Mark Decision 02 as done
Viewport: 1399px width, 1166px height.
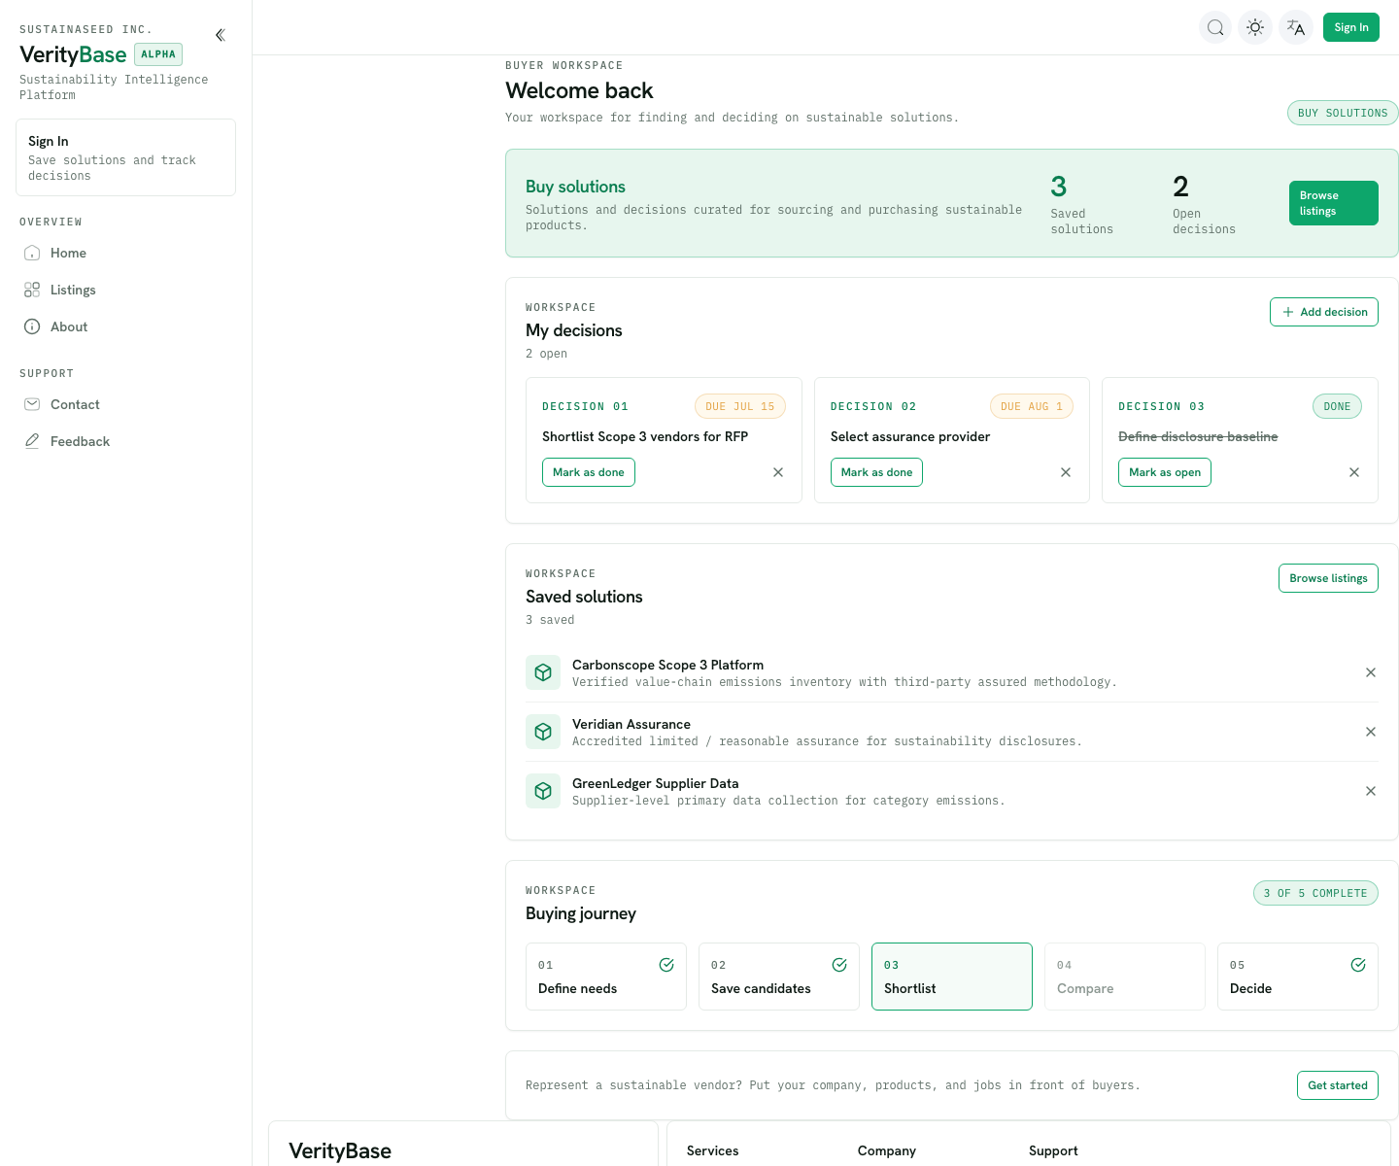(876, 472)
